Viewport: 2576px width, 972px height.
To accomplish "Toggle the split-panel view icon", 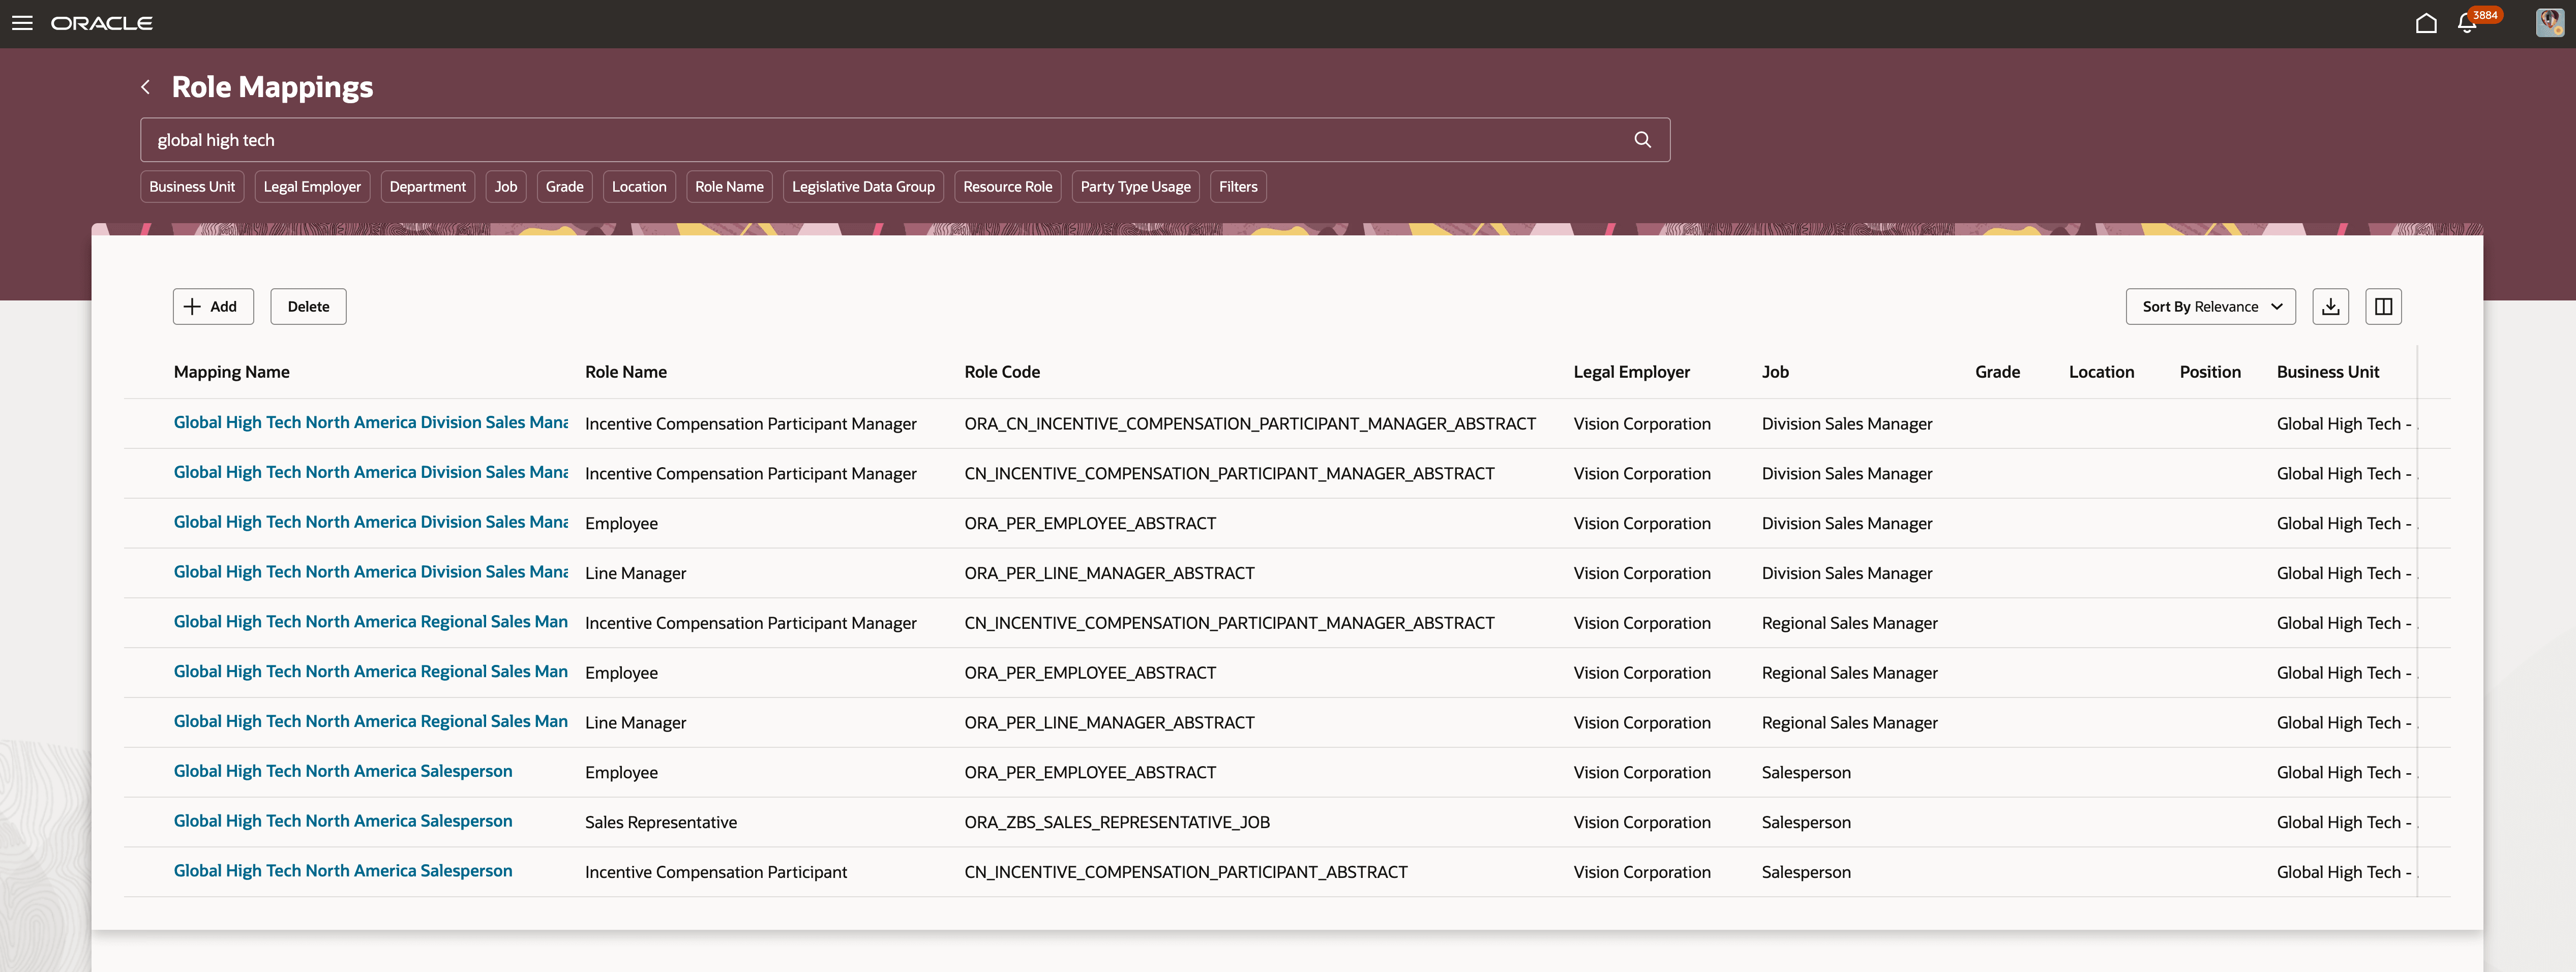I will pyautogui.click(x=2383, y=306).
